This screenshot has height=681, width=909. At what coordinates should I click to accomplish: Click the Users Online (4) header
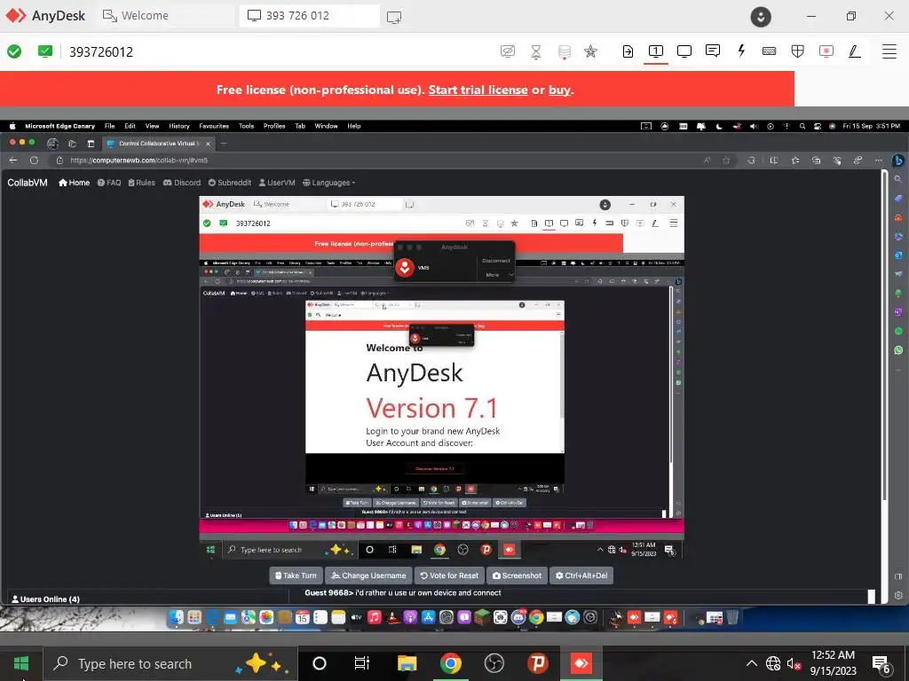pyautogui.click(x=46, y=599)
